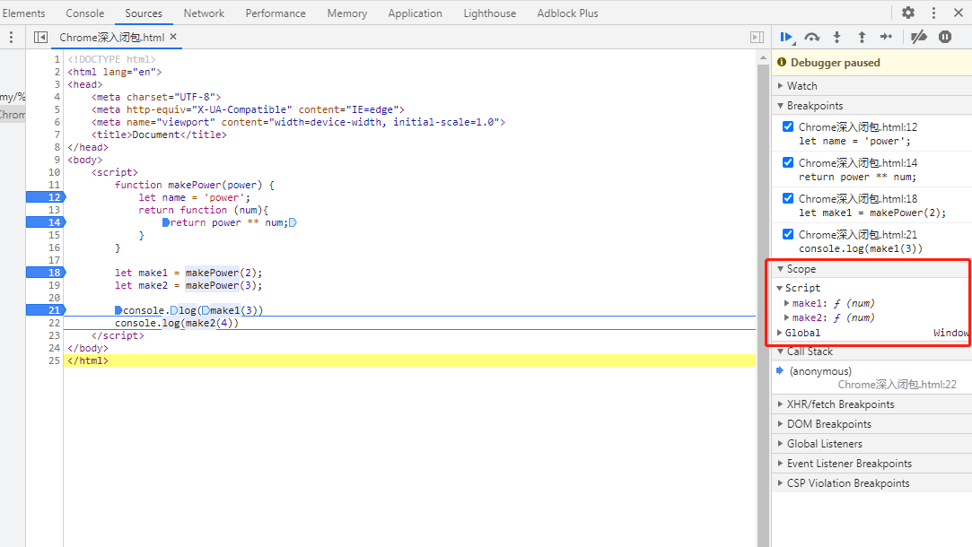Close DevTools with the X icon
The height and width of the screenshot is (547, 972).
pyautogui.click(x=959, y=13)
